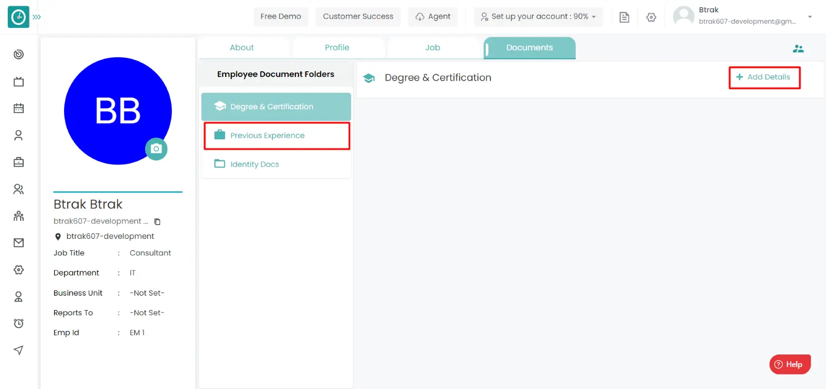Image resolution: width=826 pixels, height=389 pixels.
Task: Open the paper plane send icon in sidebar
Action: point(19,350)
